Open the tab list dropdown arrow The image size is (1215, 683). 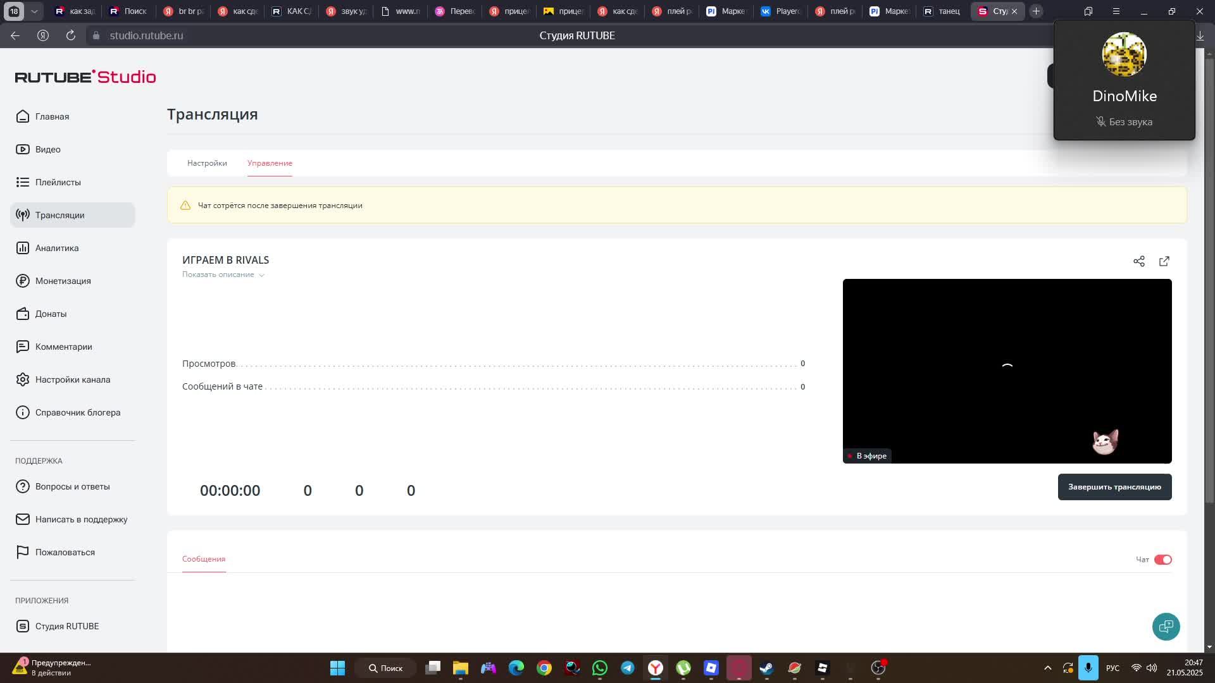coord(34,11)
